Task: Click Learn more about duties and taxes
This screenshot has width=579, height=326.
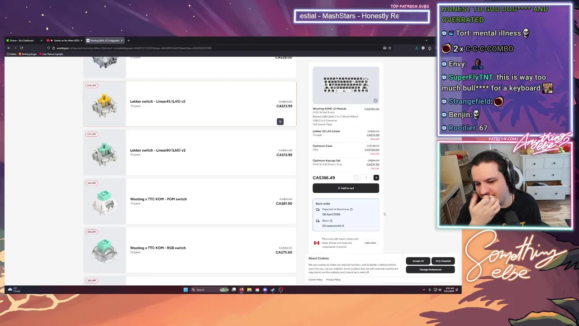Action: point(370,243)
